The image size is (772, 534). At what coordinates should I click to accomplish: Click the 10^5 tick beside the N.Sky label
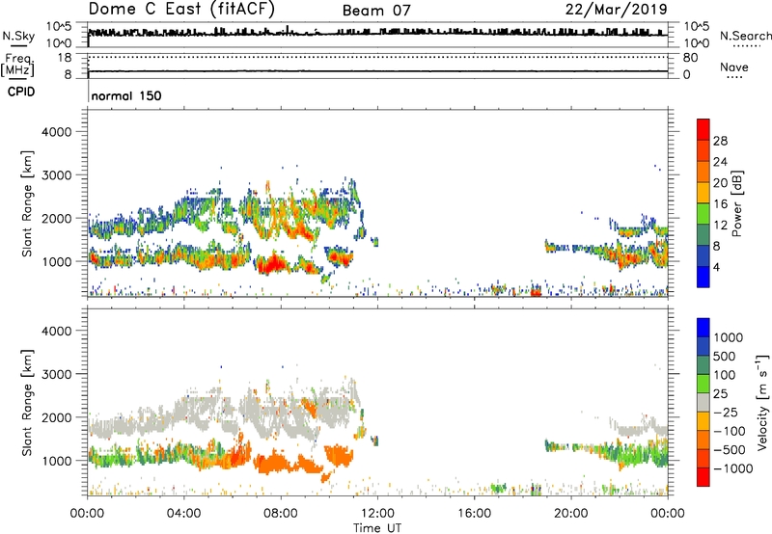click(59, 27)
